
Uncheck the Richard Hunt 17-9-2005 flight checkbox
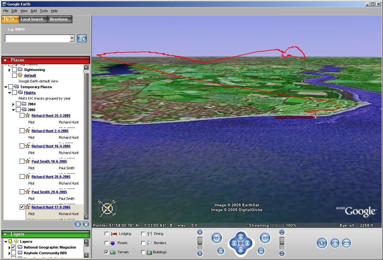click(x=22, y=207)
